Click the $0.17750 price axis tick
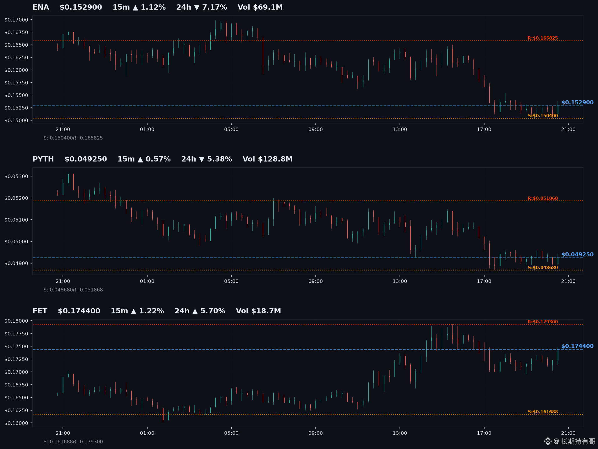598x449 pixels. coord(16,334)
